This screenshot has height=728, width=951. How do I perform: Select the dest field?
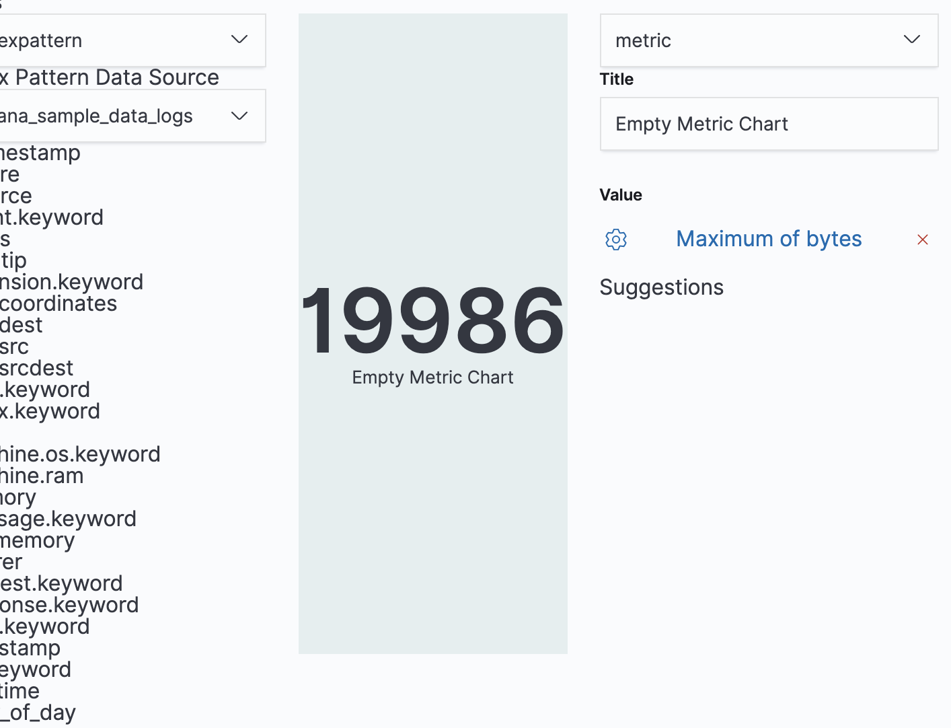[22, 325]
